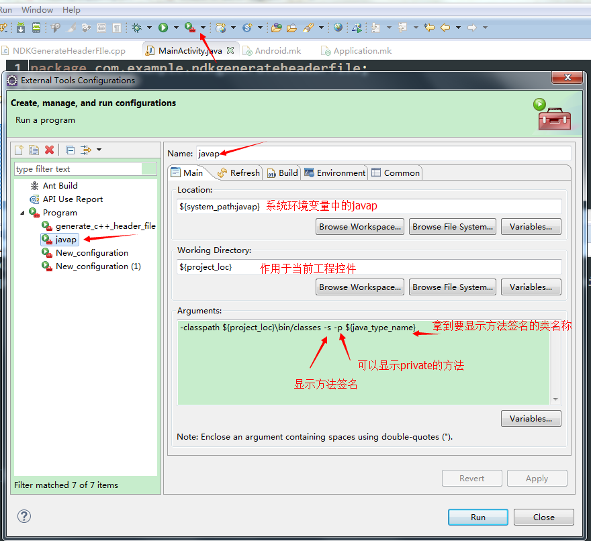Click the Collapse All icon in configurations panel
591x541 pixels.
(x=70, y=150)
